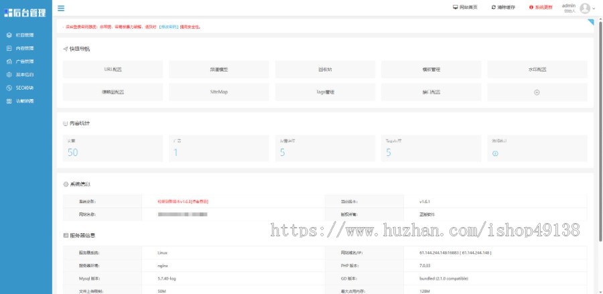Click the admin user avatar

click(x=585, y=8)
